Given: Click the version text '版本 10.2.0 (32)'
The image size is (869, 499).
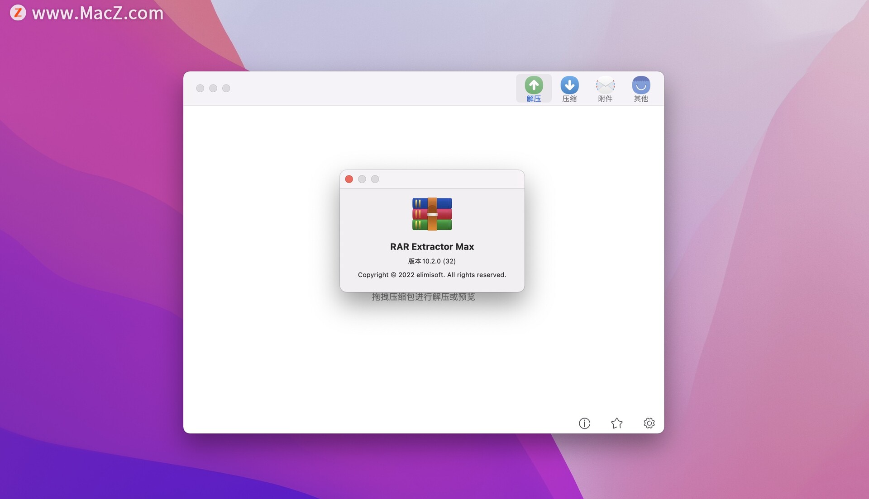Looking at the screenshot, I should tap(432, 261).
